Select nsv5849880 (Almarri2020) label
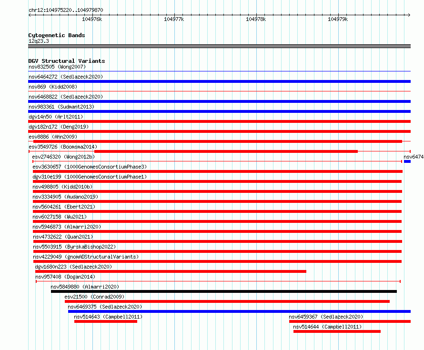 click(85, 287)
